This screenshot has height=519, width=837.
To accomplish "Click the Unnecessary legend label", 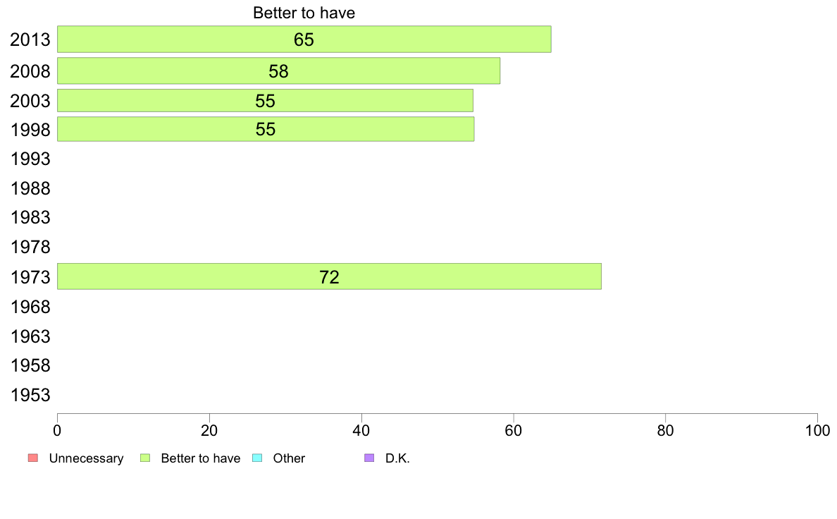I will (86, 458).
